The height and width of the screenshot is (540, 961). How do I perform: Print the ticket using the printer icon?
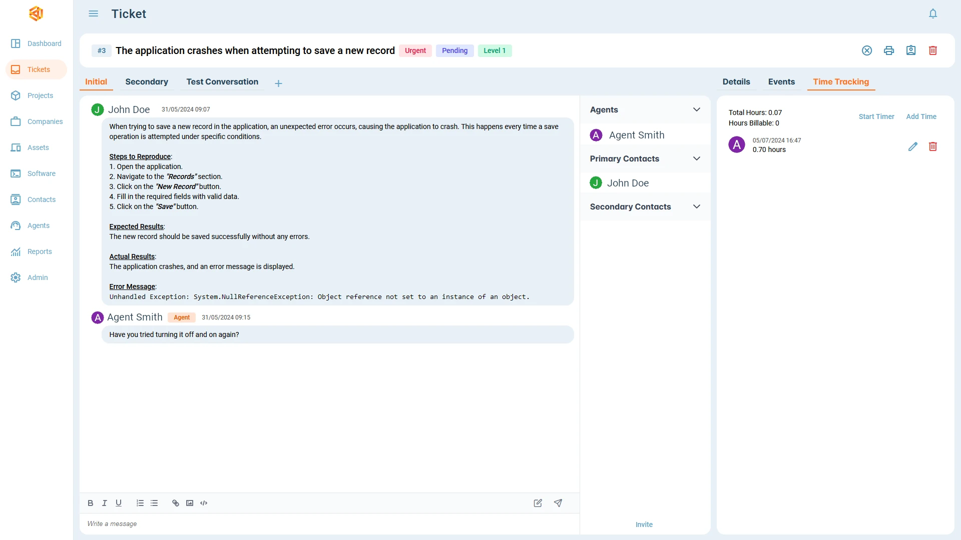(889, 50)
